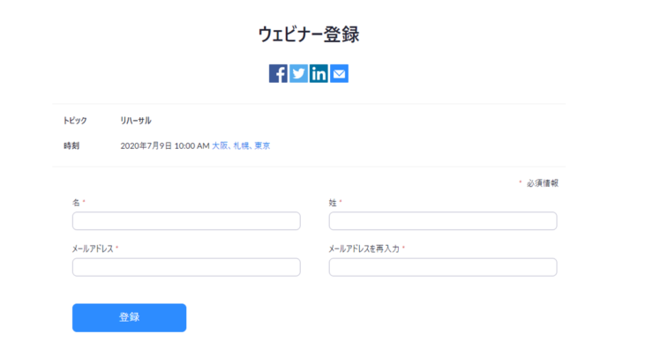Select the リハーサル topic text
Screen dimensions: 653x356
click(136, 121)
